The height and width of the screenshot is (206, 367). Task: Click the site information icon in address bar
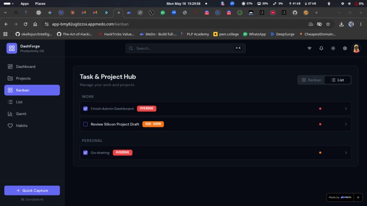[x=46, y=24]
